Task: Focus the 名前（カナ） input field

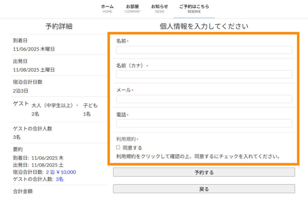Action: [x=204, y=74]
